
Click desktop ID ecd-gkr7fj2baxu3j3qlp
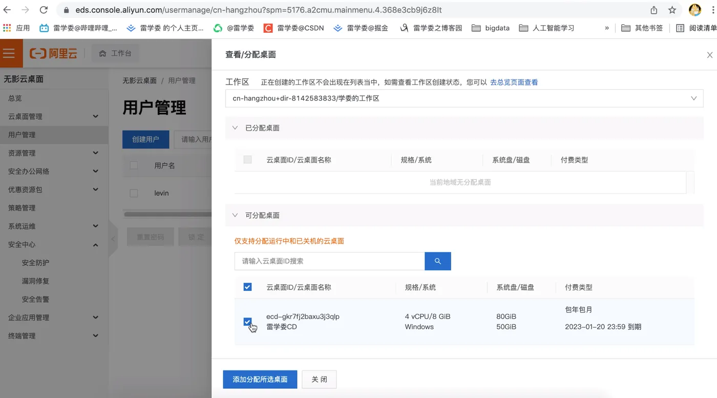303,317
